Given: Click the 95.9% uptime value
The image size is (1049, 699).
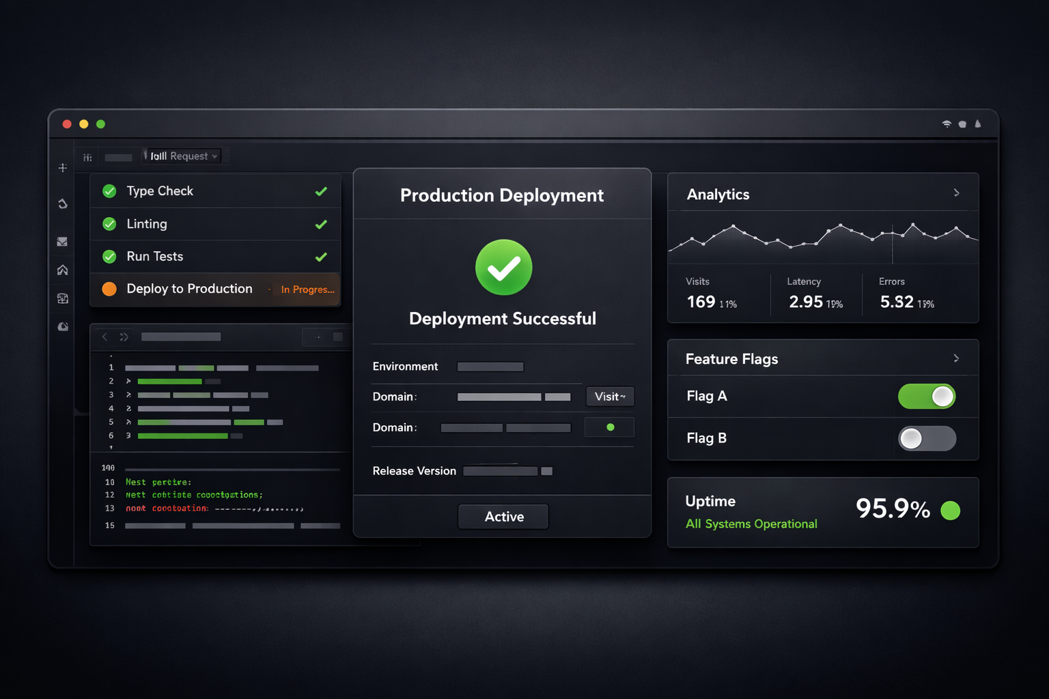Looking at the screenshot, I should (893, 509).
